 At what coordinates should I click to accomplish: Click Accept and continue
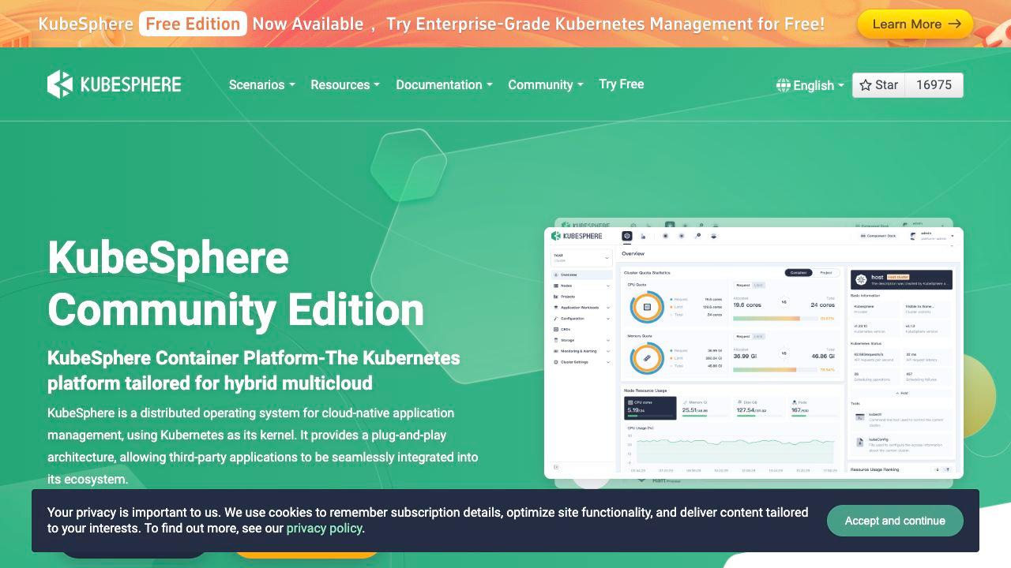pyautogui.click(x=895, y=521)
